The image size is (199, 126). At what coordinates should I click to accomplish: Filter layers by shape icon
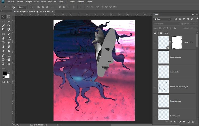pos(188,19)
